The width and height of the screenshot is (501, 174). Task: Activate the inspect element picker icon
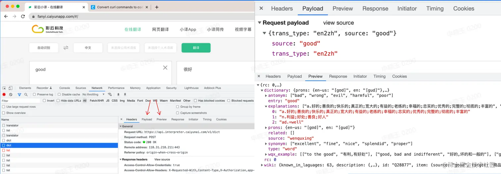pyautogui.click(x=4, y=88)
